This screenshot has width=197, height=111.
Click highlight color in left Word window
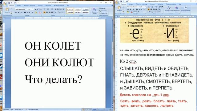[36, 12]
